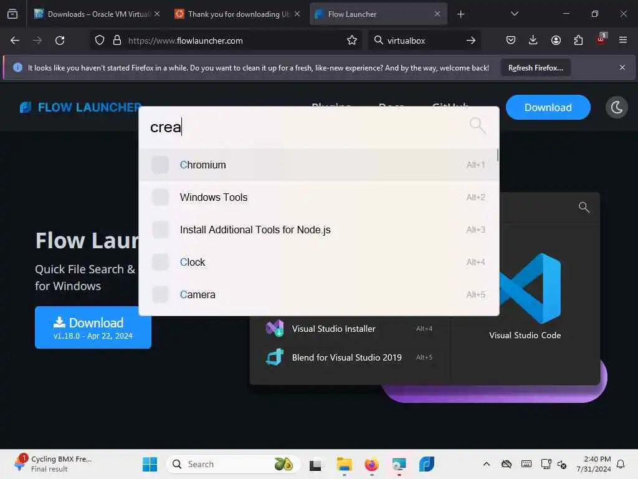Select the Camera result

tap(318, 294)
